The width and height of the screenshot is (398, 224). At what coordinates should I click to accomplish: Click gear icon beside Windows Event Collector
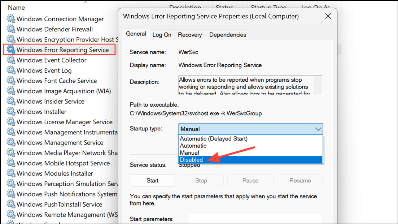pos(11,60)
